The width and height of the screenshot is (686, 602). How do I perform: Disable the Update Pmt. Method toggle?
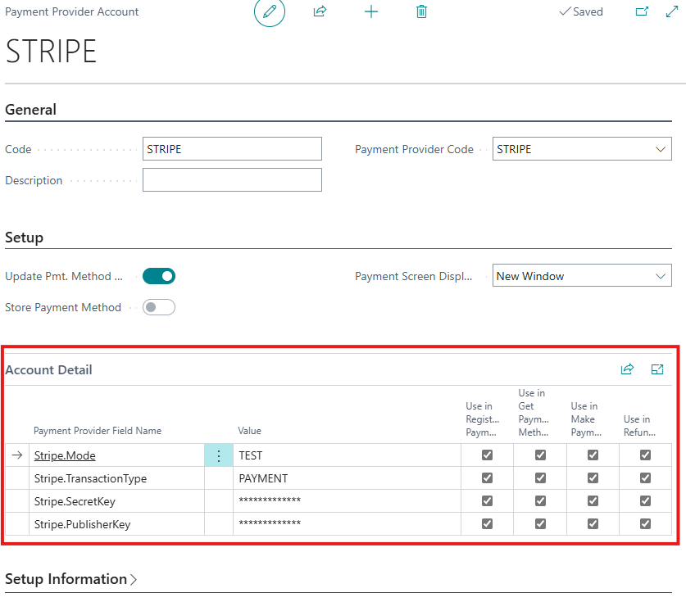[x=159, y=276]
